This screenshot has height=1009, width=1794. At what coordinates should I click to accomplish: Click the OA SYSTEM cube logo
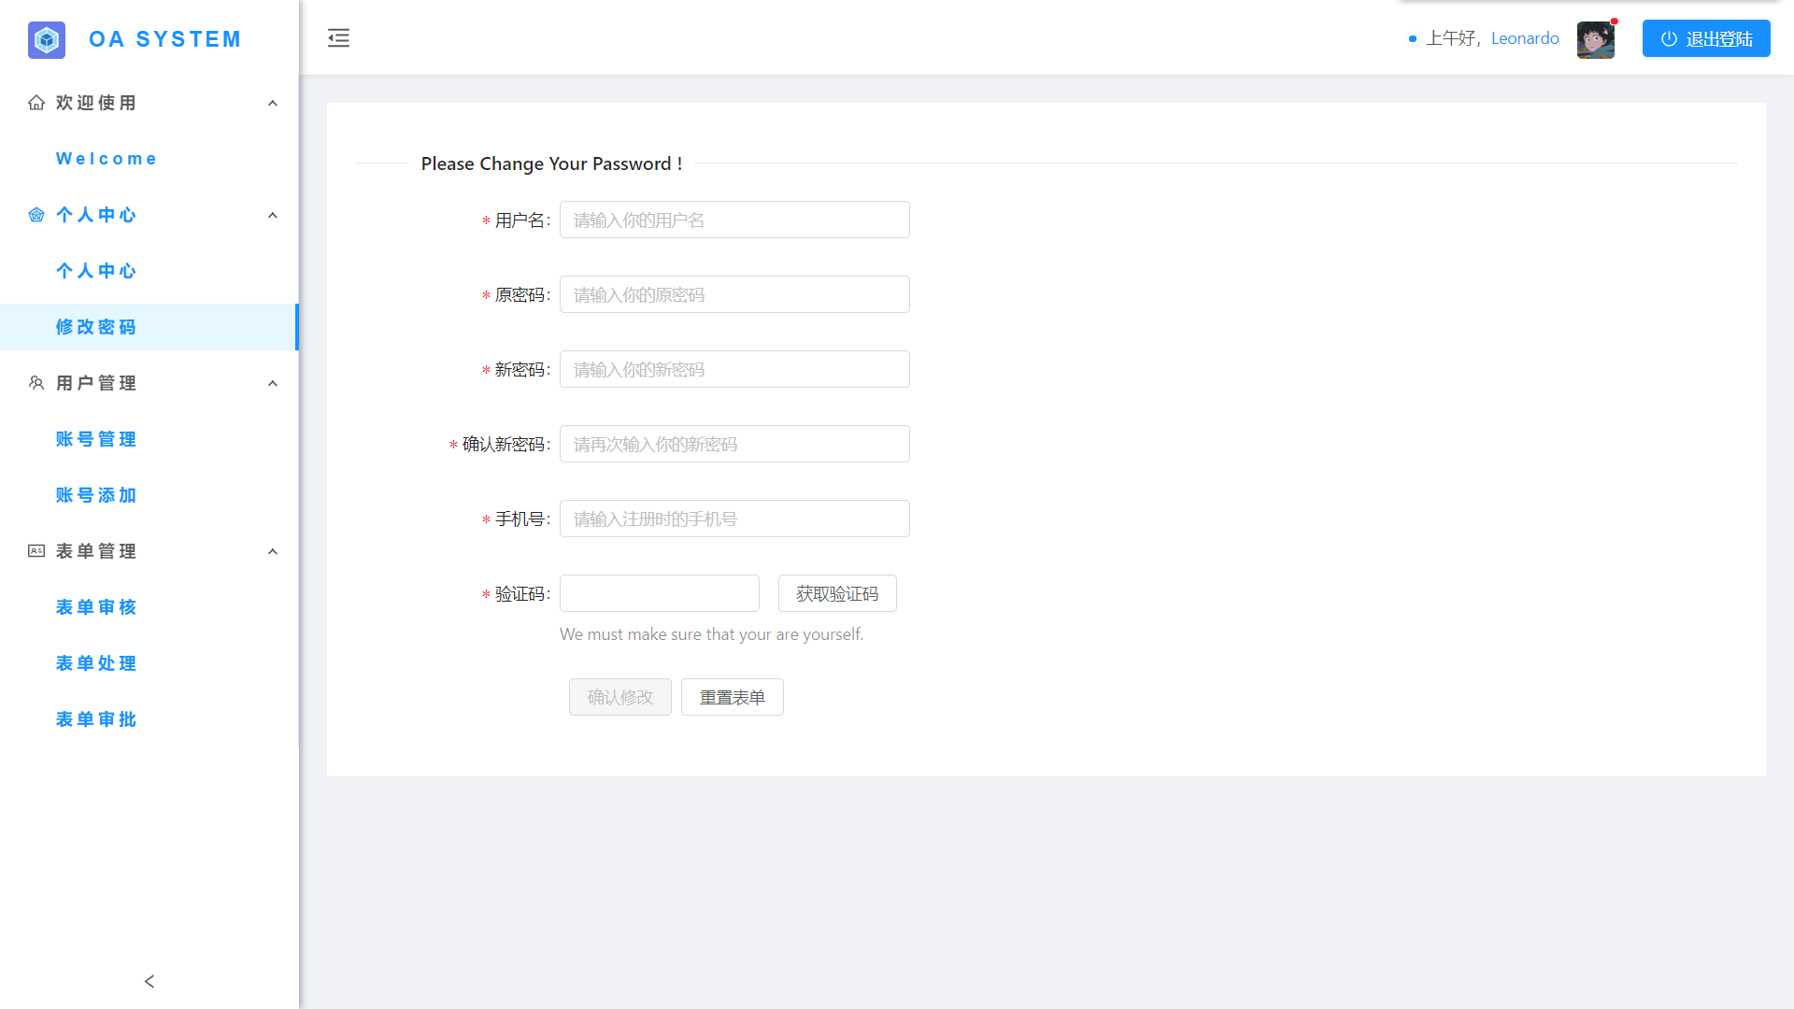(x=47, y=39)
